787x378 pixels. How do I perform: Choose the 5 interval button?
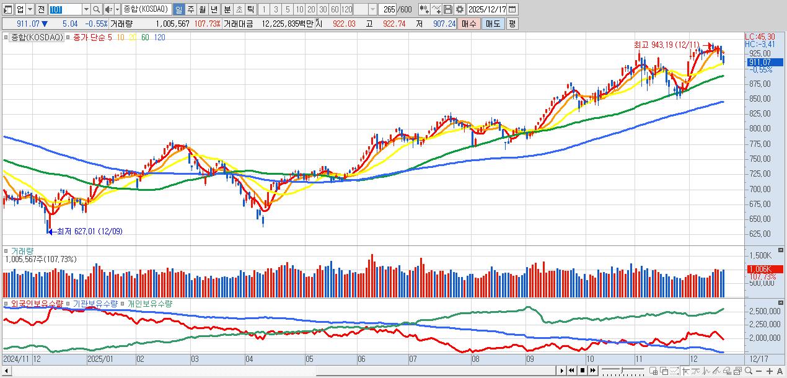click(x=288, y=10)
